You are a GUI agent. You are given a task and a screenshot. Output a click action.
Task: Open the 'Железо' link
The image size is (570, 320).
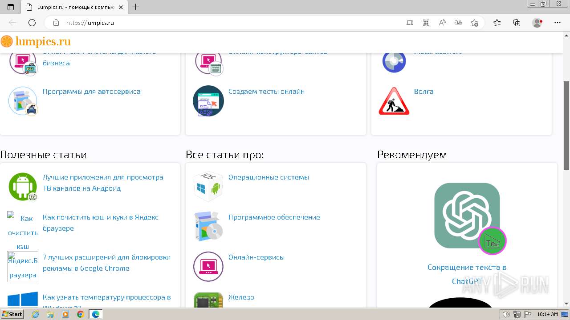pos(241,297)
